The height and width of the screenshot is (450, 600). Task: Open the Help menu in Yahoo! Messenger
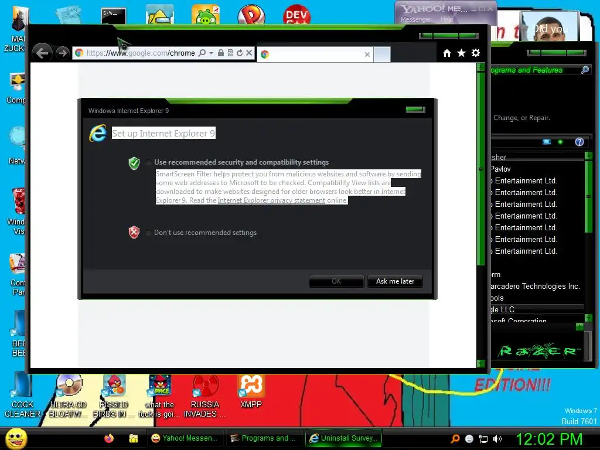tap(446, 19)
